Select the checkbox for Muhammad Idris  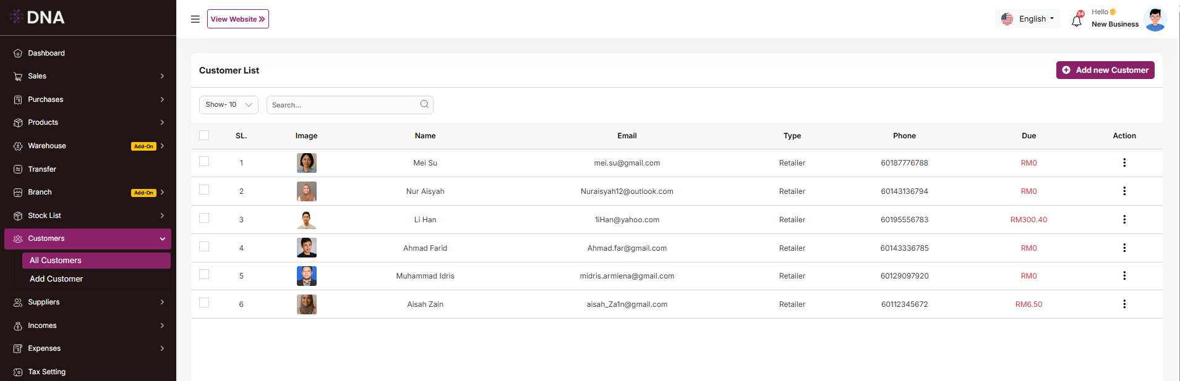click(x=204, y=275)
